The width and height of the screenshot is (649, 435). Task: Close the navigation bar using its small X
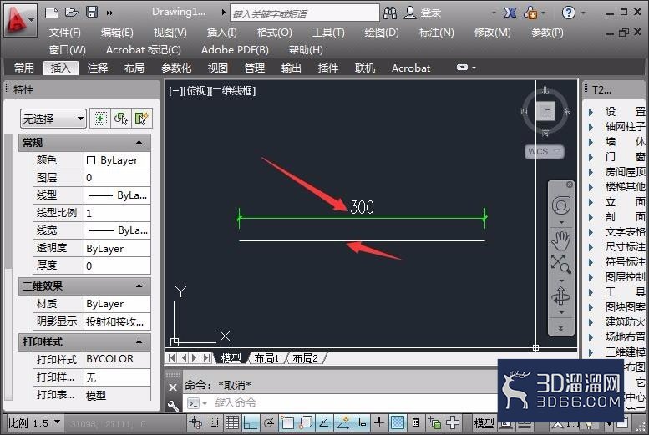click(x=570, y=185)
